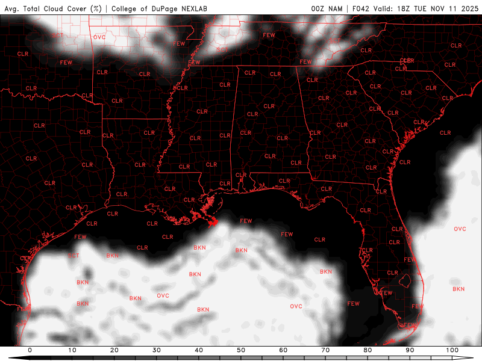Click the 0 value on the color scale
Viewport: 482px width, 361px height.
tap(30, 350)
